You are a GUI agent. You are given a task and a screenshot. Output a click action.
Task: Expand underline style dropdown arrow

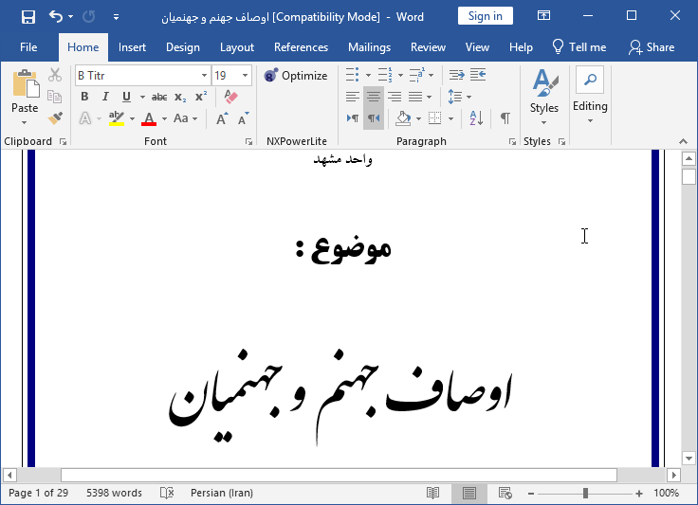pos(142,97)
